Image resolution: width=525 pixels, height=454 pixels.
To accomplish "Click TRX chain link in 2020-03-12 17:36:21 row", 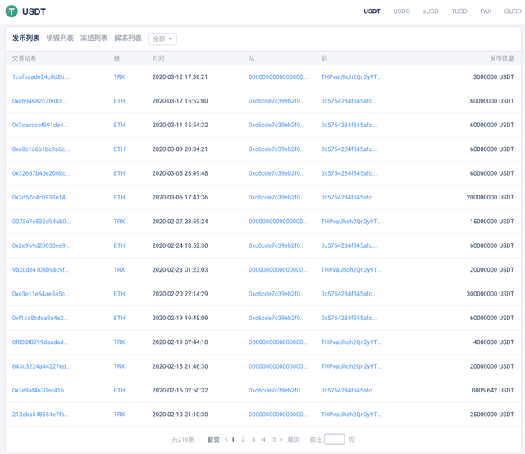I will 119,76.
